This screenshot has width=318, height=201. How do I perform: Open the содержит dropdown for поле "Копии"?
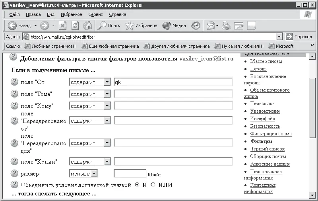coord(90,162)
